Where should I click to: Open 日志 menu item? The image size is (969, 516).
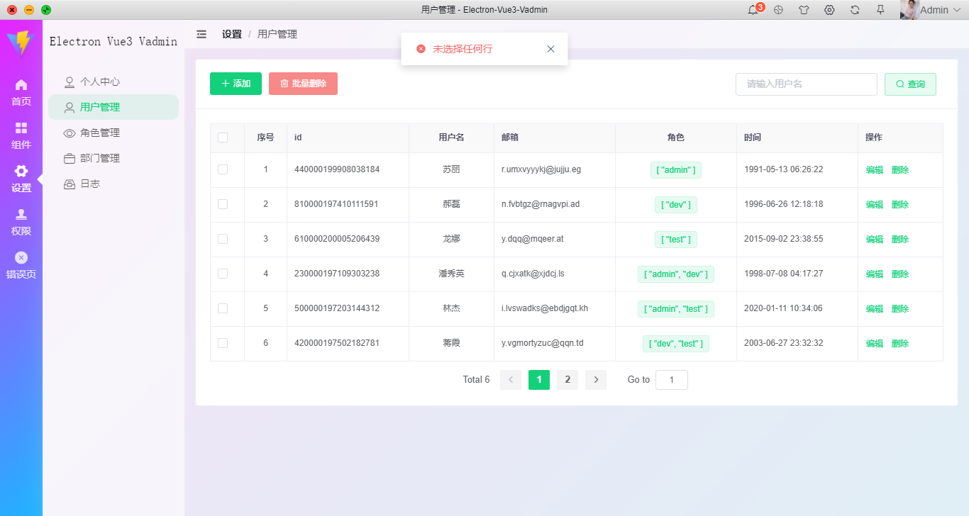click(113, 184)
